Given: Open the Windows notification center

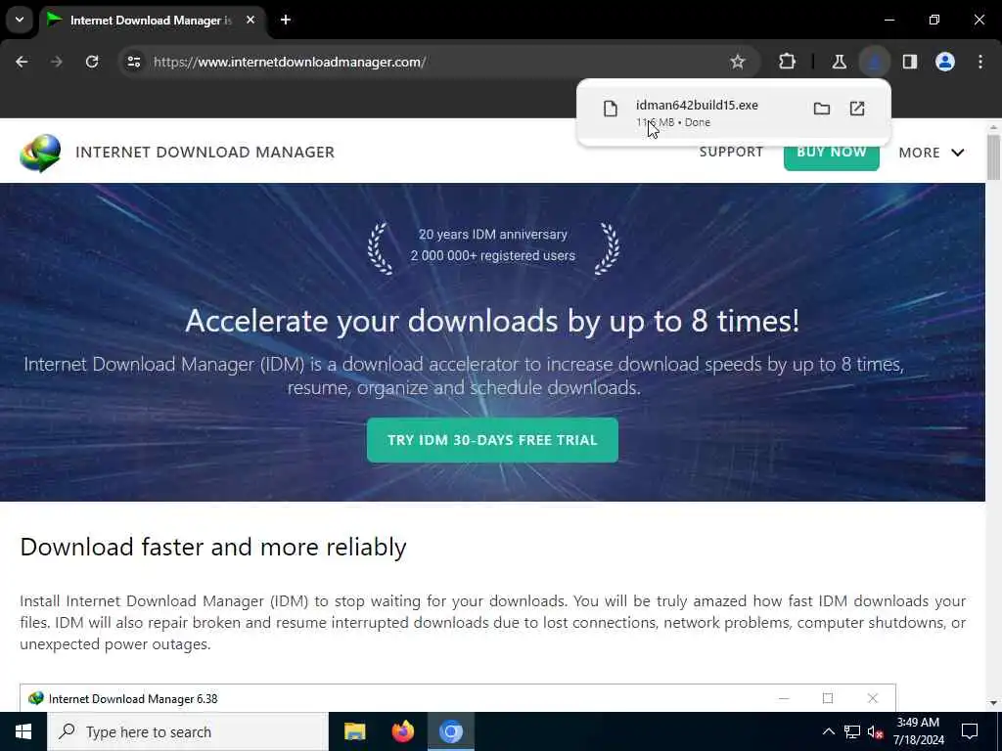Looking at the screenshot, I should (x=970, y=731).
